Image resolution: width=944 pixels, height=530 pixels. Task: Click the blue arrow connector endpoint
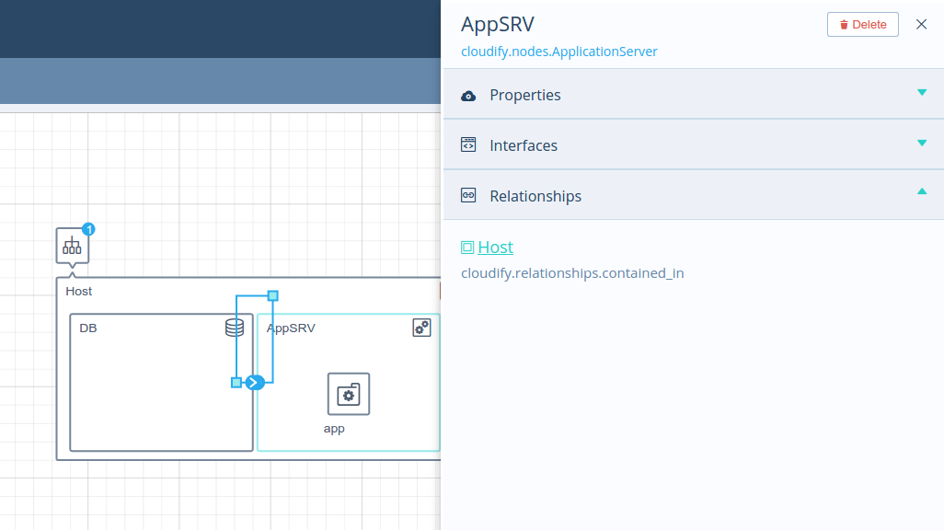click(255, 383)
